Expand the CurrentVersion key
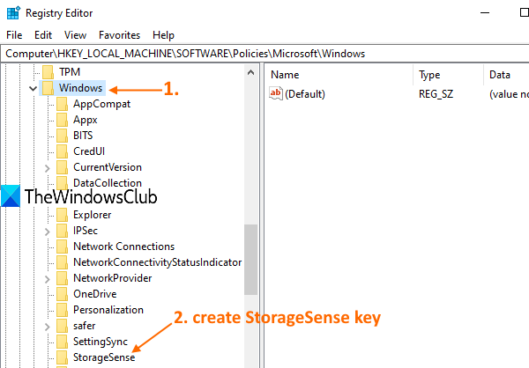This screenshot has height=368, width=529. click(47, 167)
